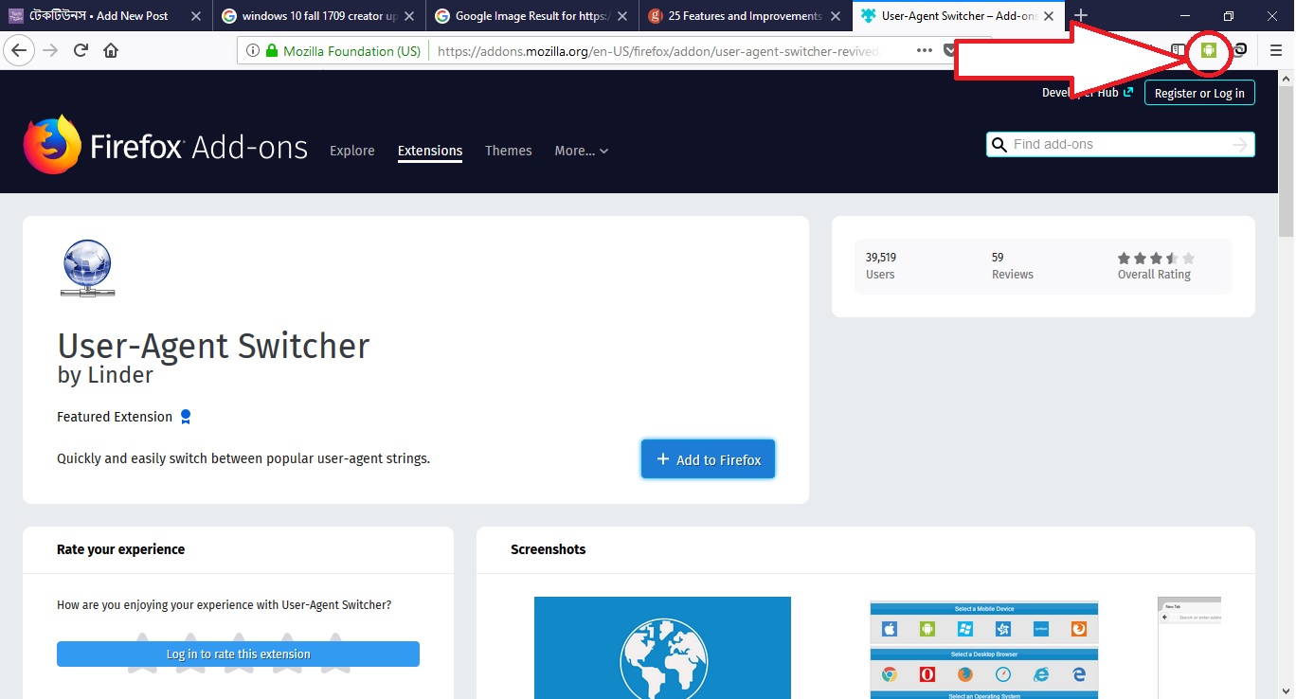Open the Themes section
The image size is (1296, 699).
coord(509,151)
